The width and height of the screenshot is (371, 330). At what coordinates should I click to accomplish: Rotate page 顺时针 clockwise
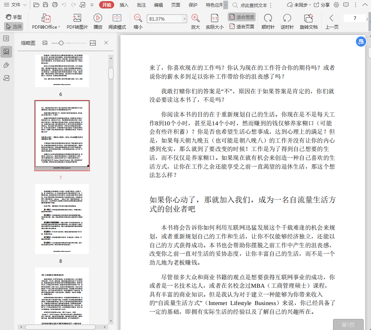[x=268, y=21]
